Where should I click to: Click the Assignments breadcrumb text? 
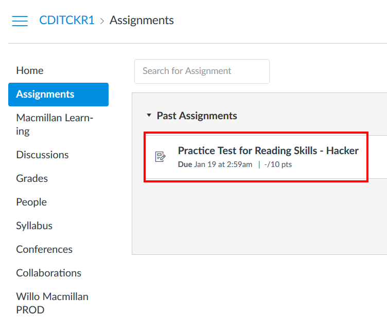tap(142, 21)
